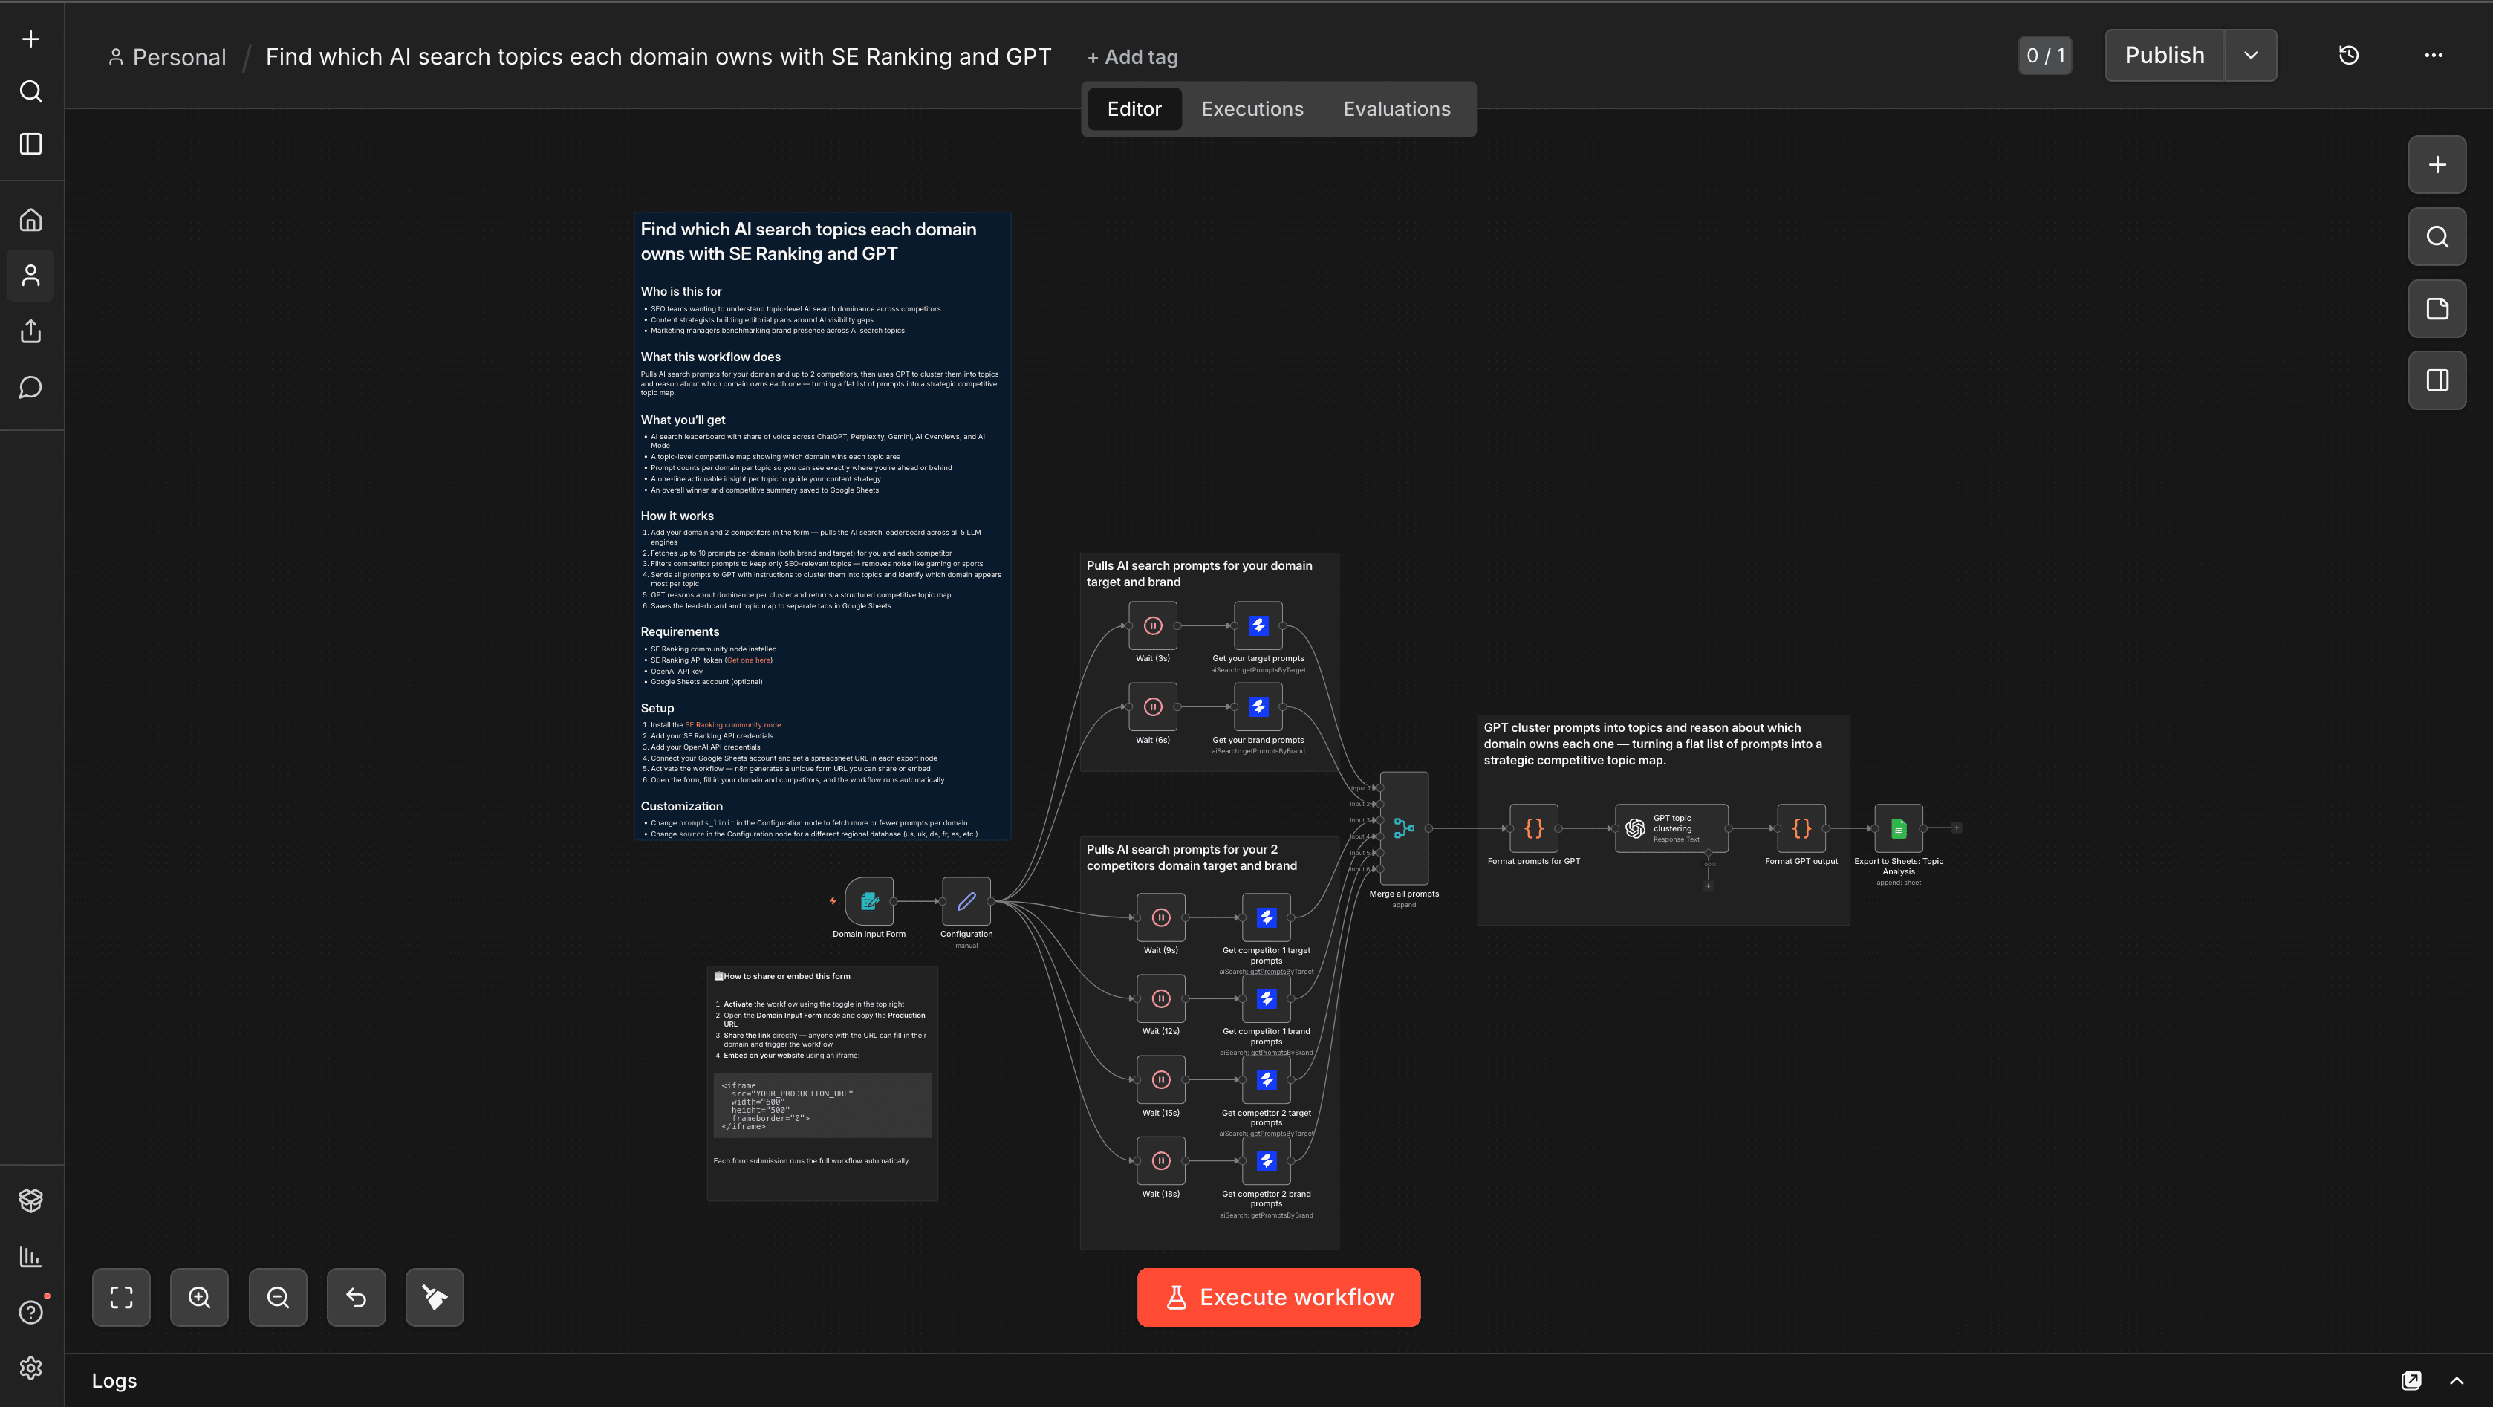Toggle the left sidebar panel icon
This screenshot has width=2493, height=1407.
[31, 144]
